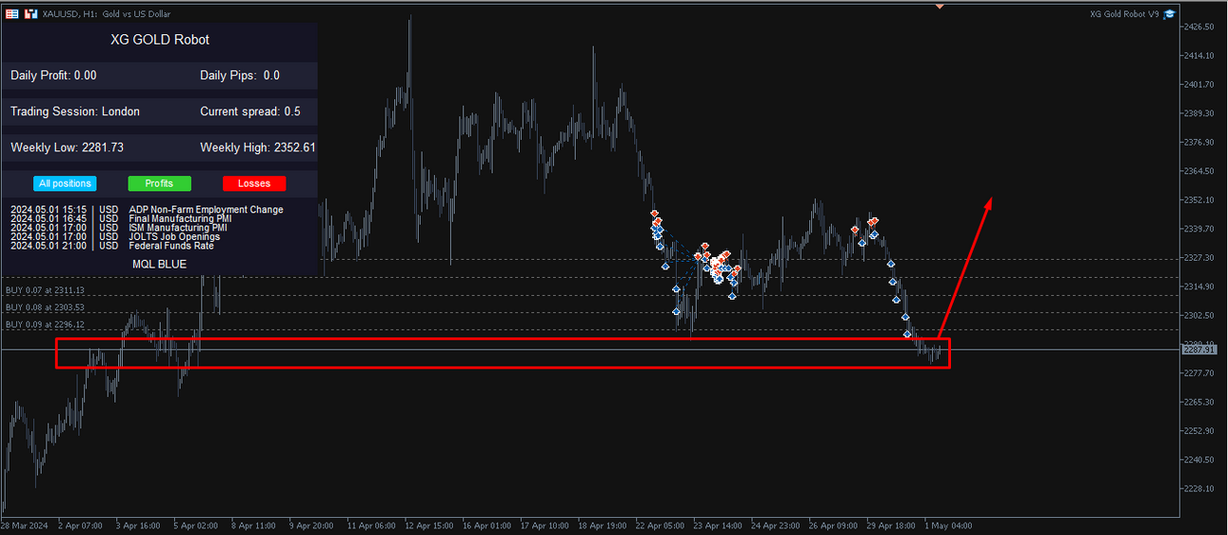This screenshot has height=535, width=1228.
Task: Click the Daily Profit: 0.00 value
Action: (x=53, y=75)
